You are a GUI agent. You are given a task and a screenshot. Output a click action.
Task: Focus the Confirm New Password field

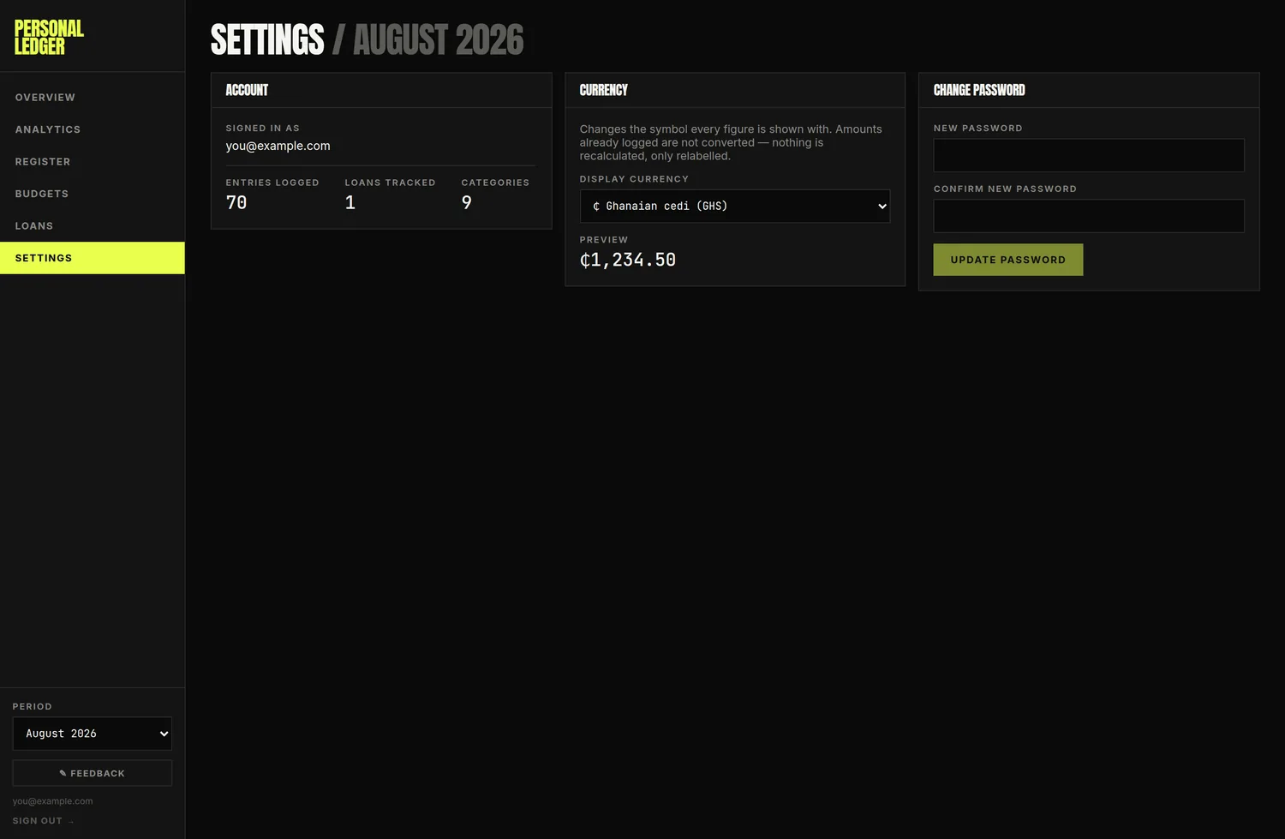1089,216
